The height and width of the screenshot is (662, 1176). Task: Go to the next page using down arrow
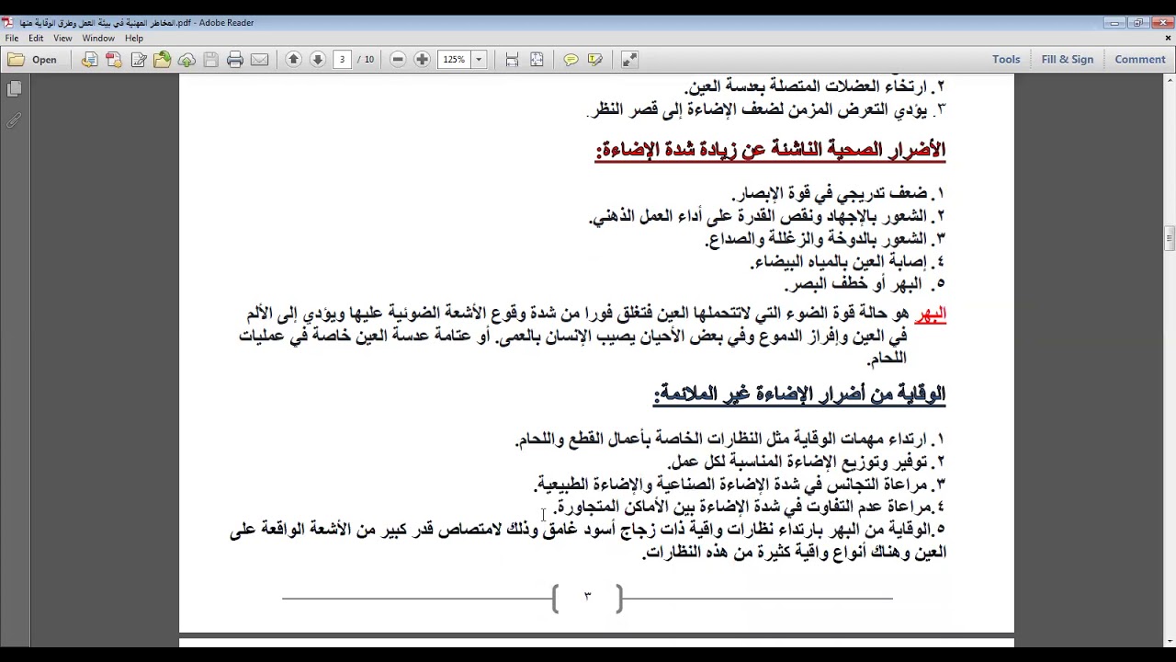click(x=318, y=60)
